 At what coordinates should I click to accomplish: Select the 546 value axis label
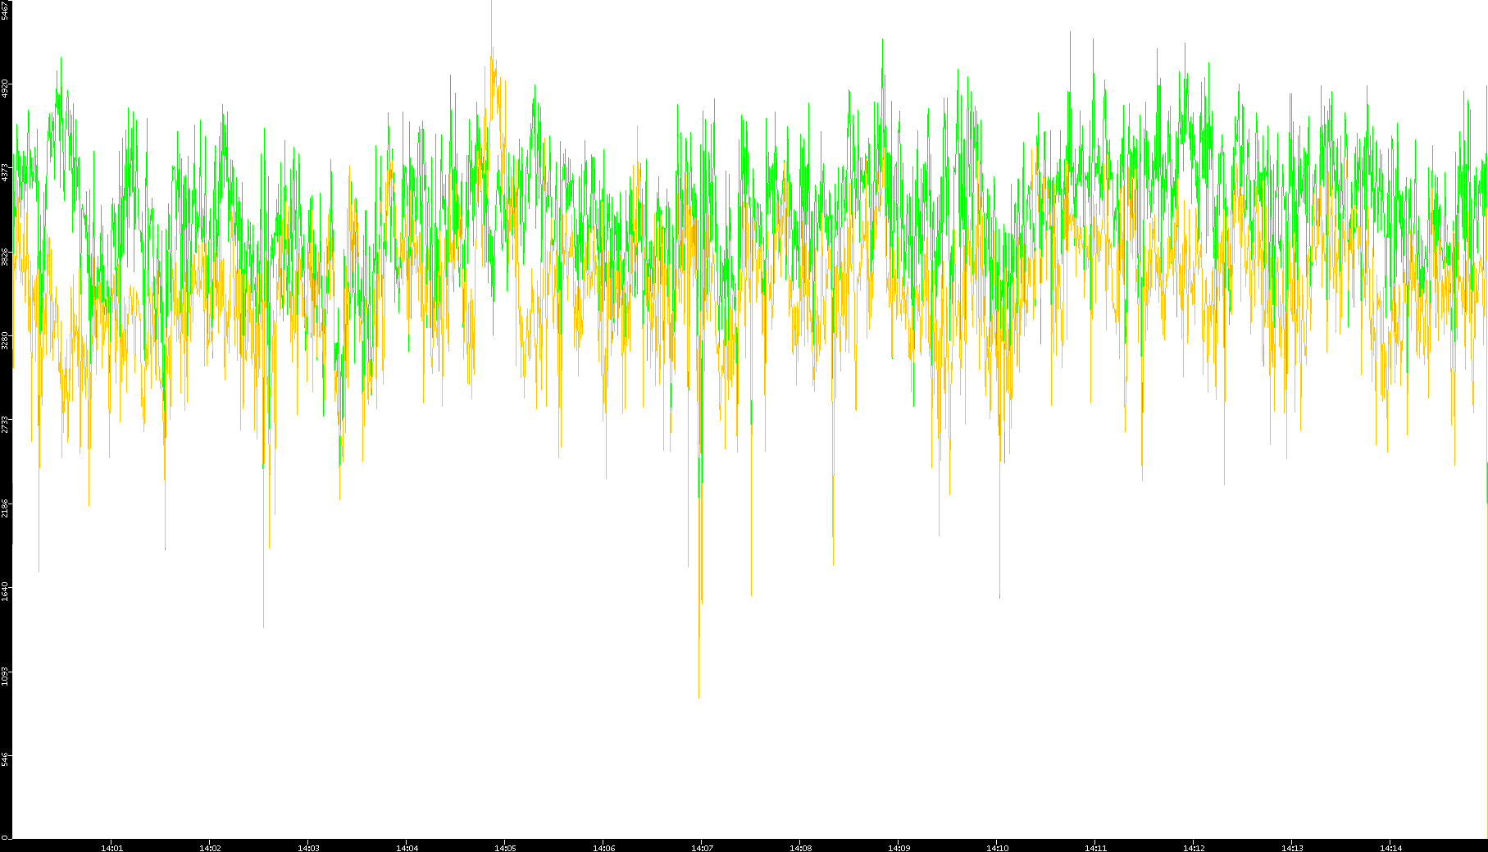[x=5, y=759]
